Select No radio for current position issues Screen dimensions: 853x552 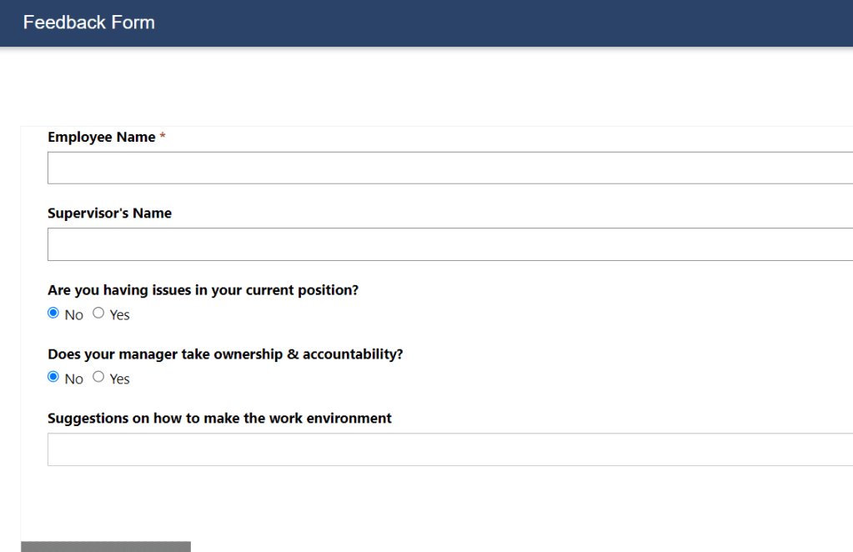click(x=53, y=314)
